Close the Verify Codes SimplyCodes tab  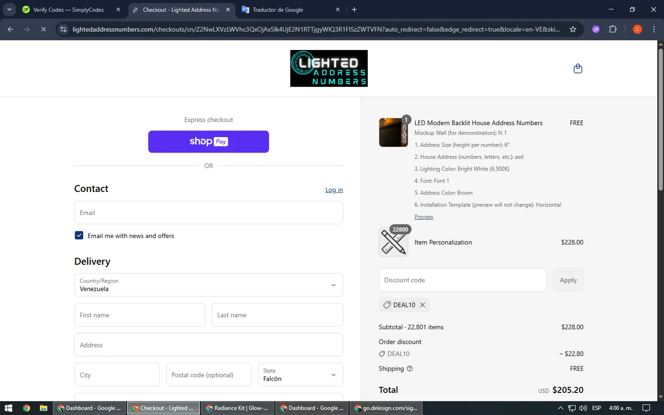pos(118,9)
